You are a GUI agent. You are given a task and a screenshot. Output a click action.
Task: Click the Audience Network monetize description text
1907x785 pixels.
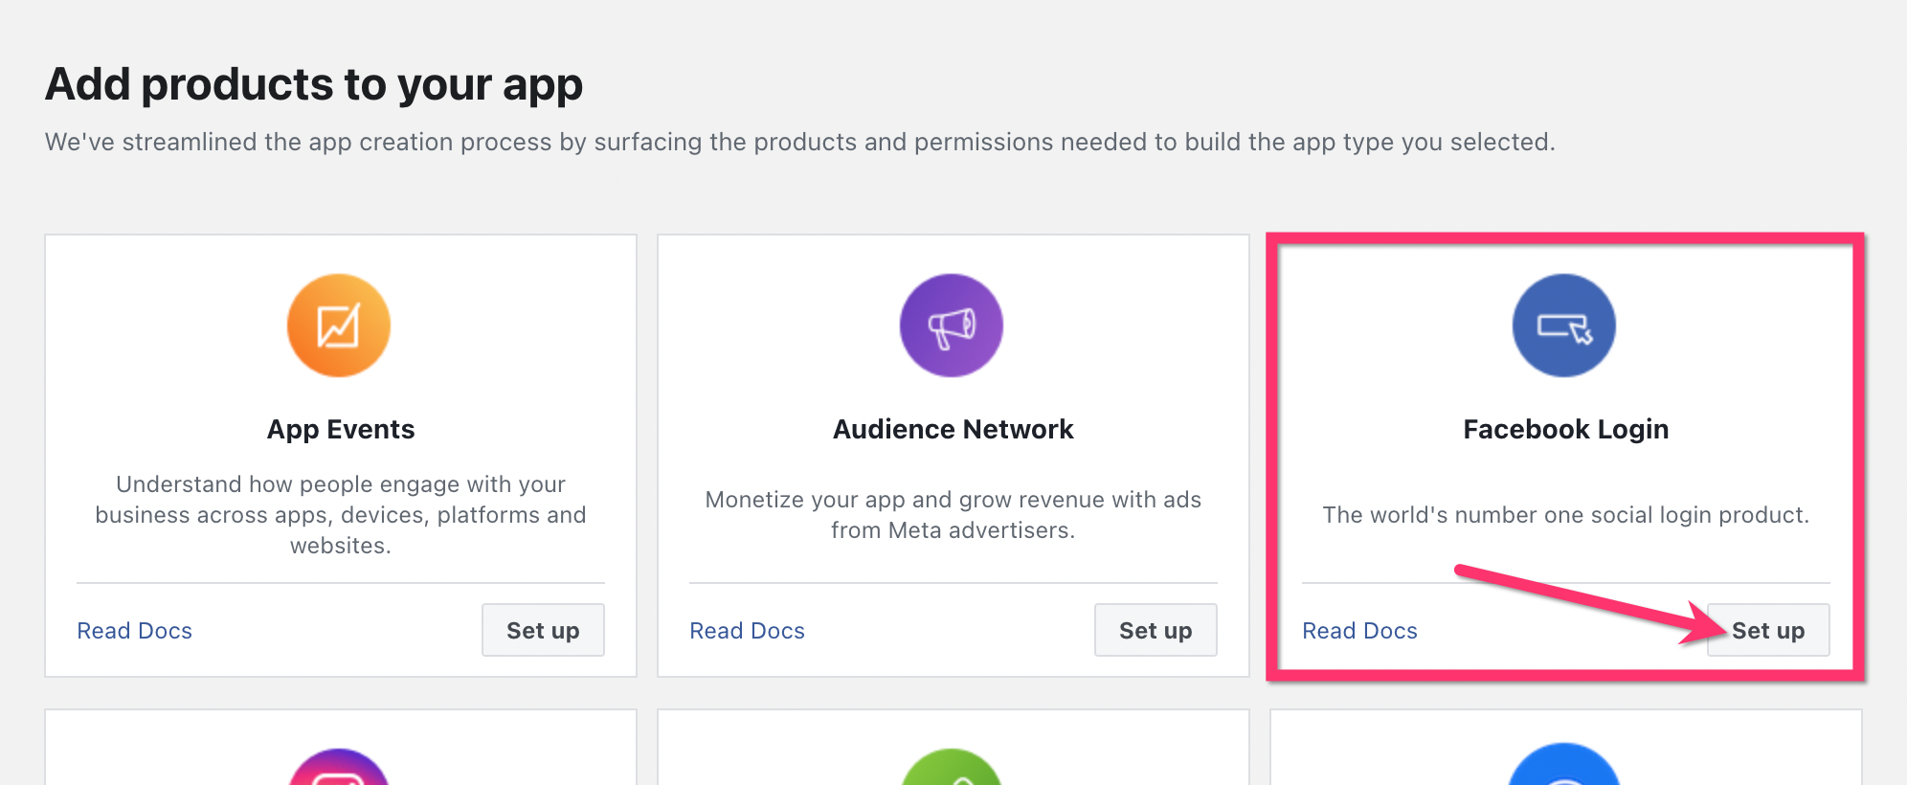pos(953,515)
